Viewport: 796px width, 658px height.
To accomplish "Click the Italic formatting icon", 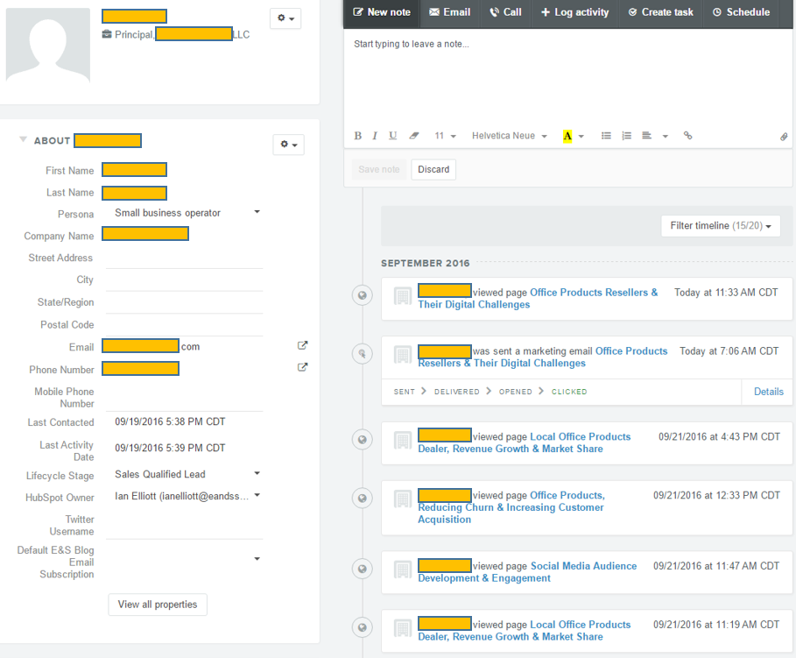I will pos(375,136).
